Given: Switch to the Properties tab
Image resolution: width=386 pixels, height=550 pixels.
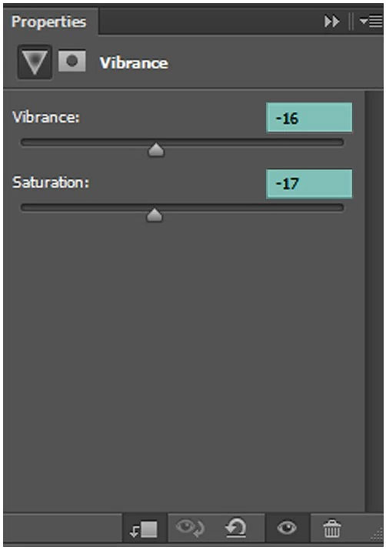Looking at the screenshot, I should point(48,22).
